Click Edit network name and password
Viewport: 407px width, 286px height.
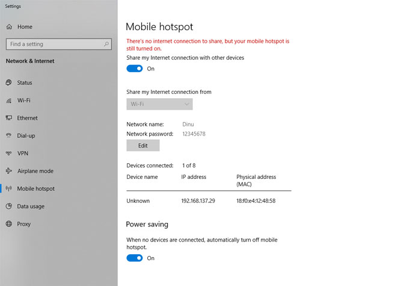tap(143, 146)
